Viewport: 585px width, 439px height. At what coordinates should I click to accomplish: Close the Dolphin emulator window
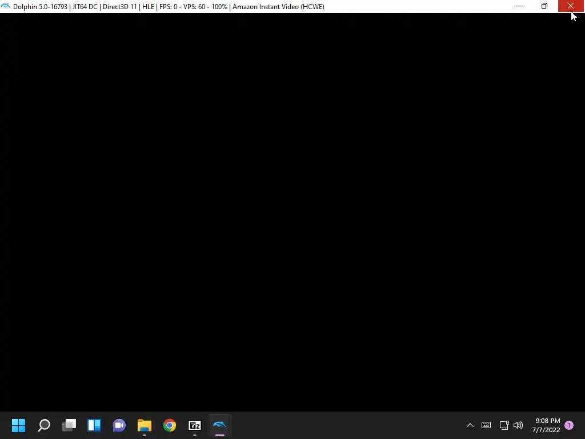click(x=571, y=6)
